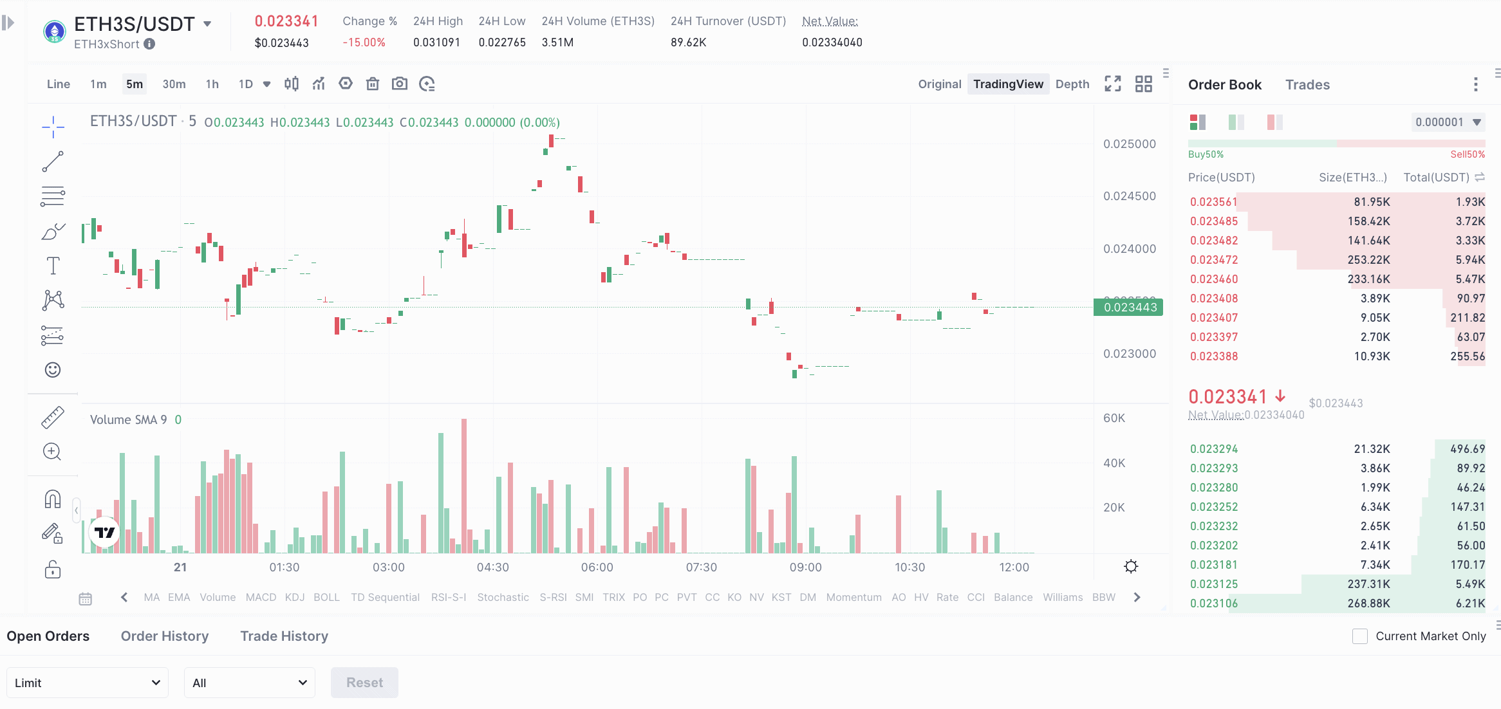Show sell orders only view
The width and height of the screenshot is (1501, 709).
pyautogui.click(x=1274, y=122)
